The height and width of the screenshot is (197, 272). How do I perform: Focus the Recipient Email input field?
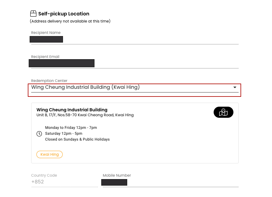click(x=135, y=64)
